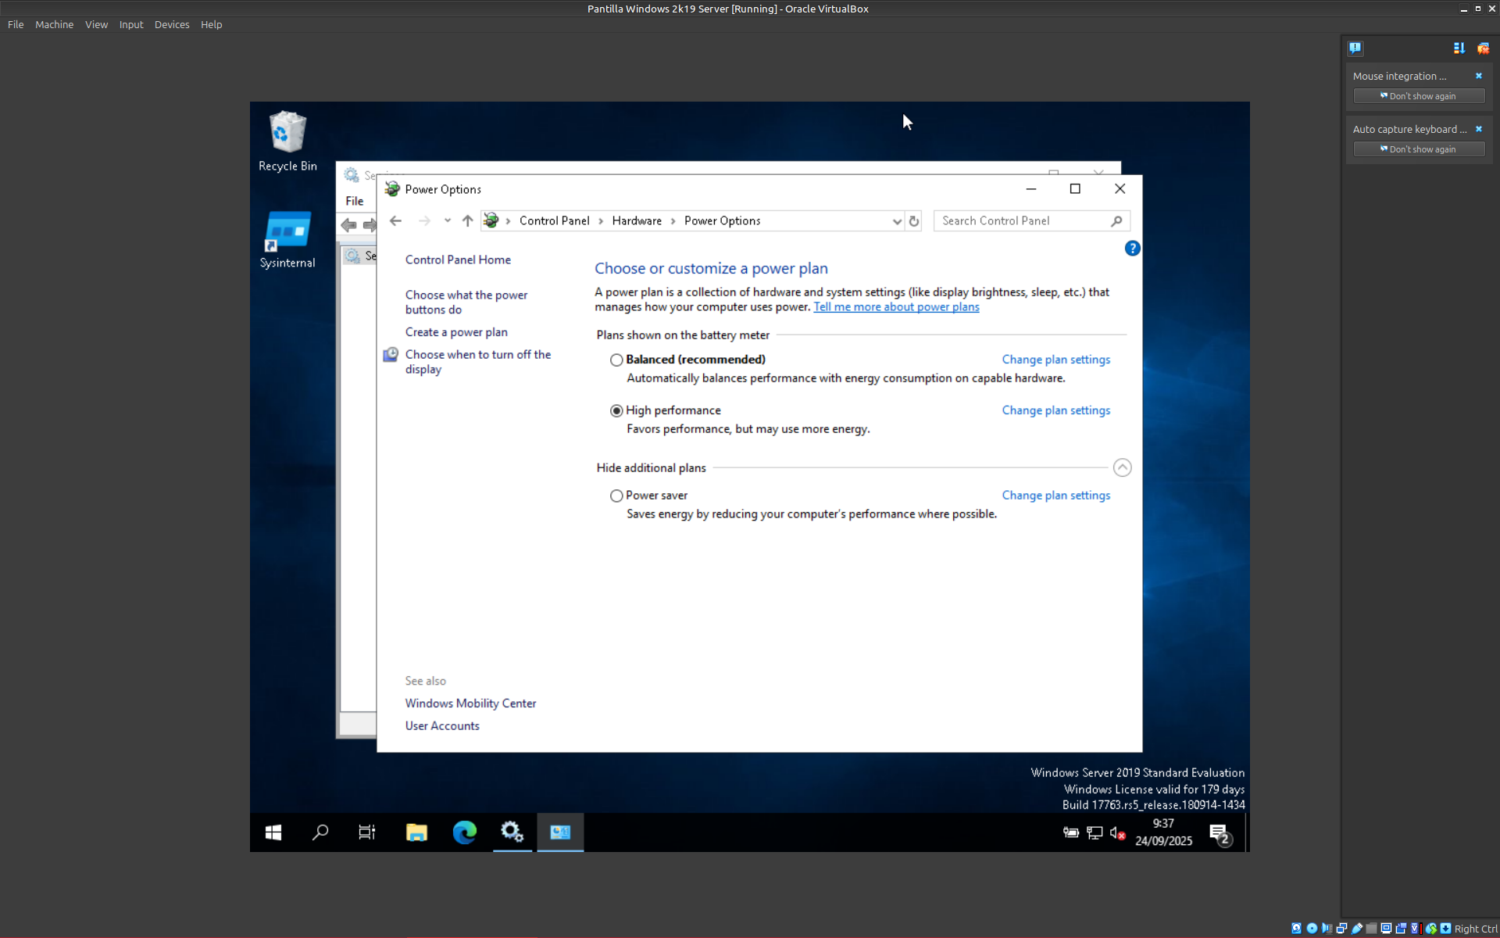Open Microsoft Edge from the taskbar

coord(464,832)
